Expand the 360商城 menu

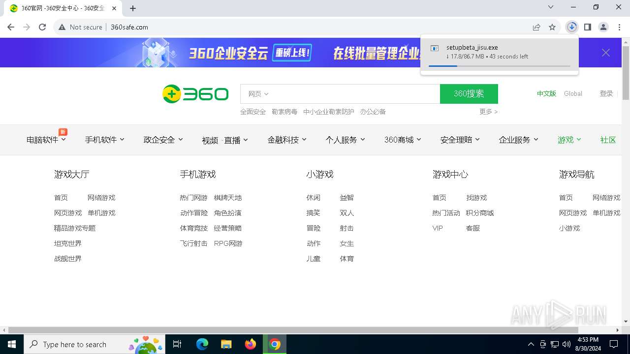[403, 140]
